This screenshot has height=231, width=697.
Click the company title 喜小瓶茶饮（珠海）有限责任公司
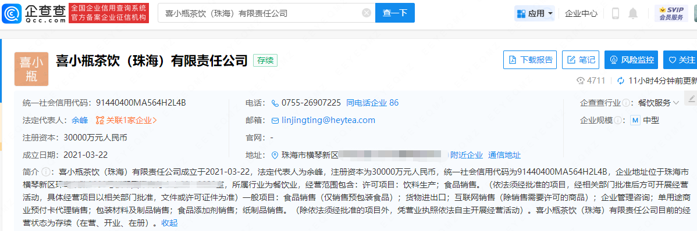pyautogui.click(x=152, y=60)
